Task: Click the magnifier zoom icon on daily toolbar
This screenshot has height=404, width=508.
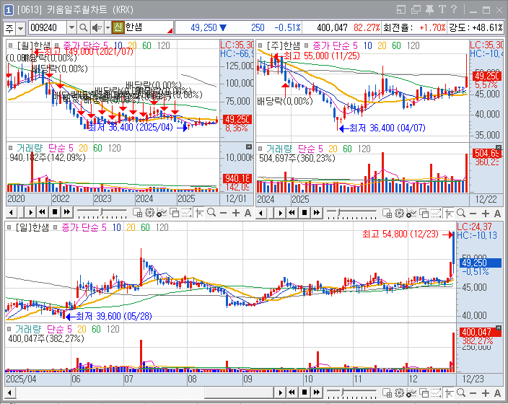Action: pyautogui.click(x=460, y=393)
